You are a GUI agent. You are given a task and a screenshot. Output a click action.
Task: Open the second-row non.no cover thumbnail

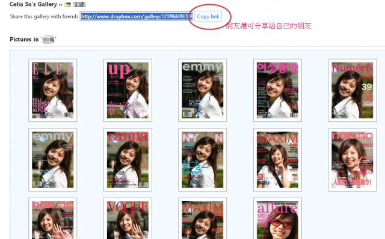(352, 160)
